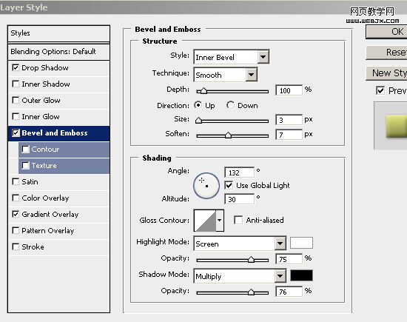Click the New Style button
This screenshot has height=322, width=407.
(x=386, y=73)
